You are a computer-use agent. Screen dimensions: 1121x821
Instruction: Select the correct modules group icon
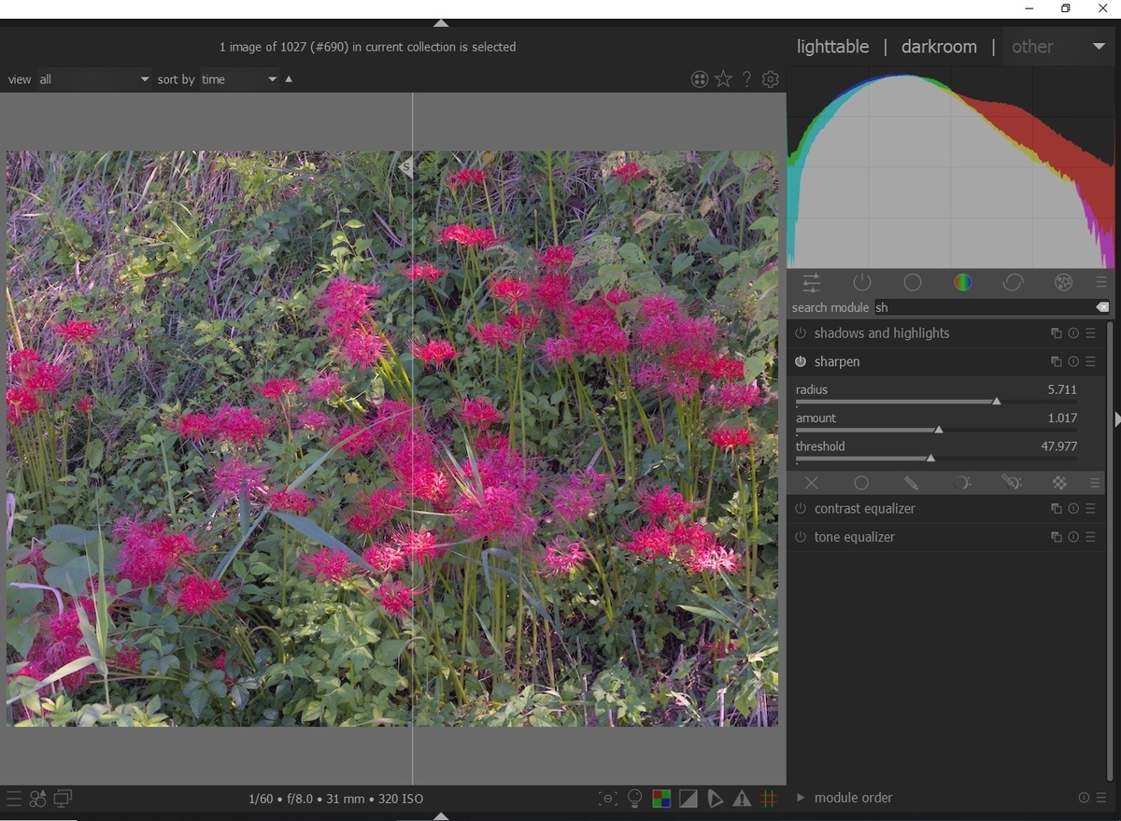1013,282
